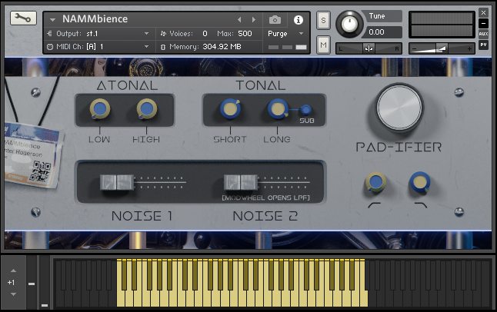Click the MIDI channel icon beside MIDI Ch
The width and height of the screenshot is (497, 312).
[50, 47]
